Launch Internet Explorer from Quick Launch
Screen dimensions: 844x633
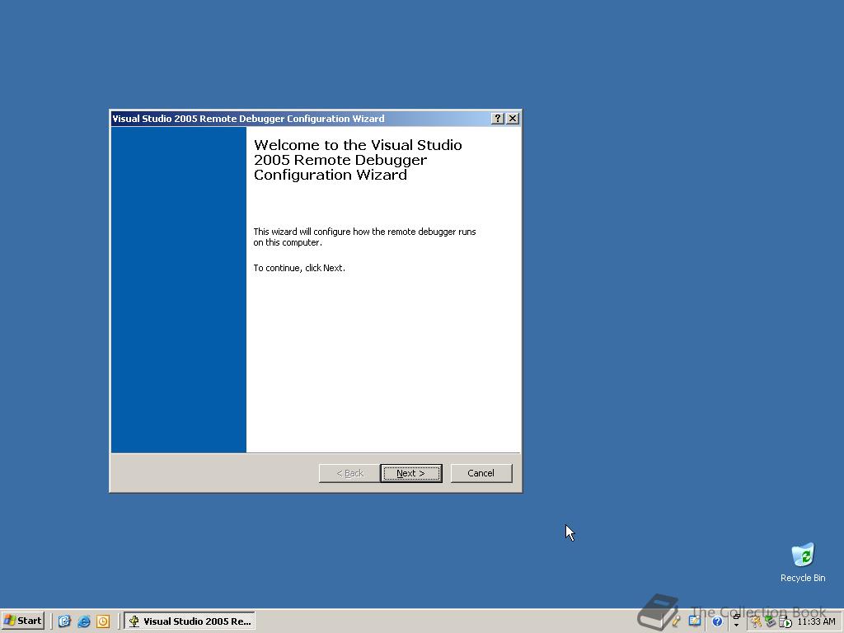pyautogui.click(x=83, y=621)
